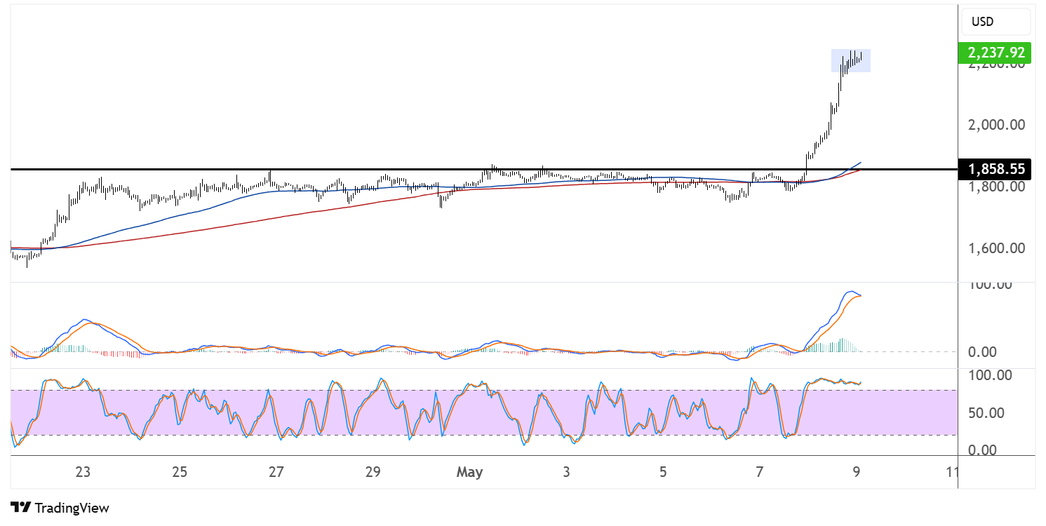Screen dimensions: 1046x526
Task: Click the date label 9 on time axis
Action: [x=856, y=472]
